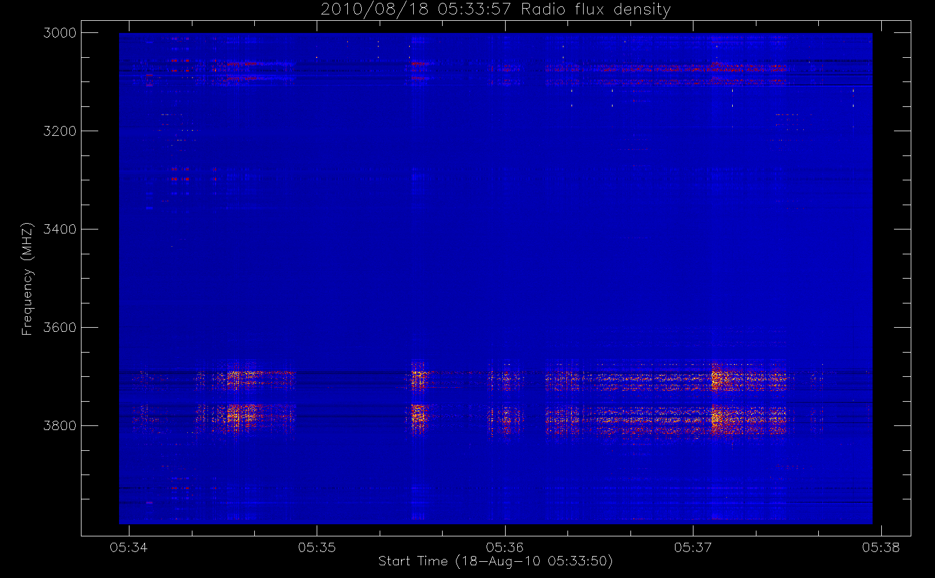Click the 3000 frequency tick label
The image size is (935, 578).
60,33
